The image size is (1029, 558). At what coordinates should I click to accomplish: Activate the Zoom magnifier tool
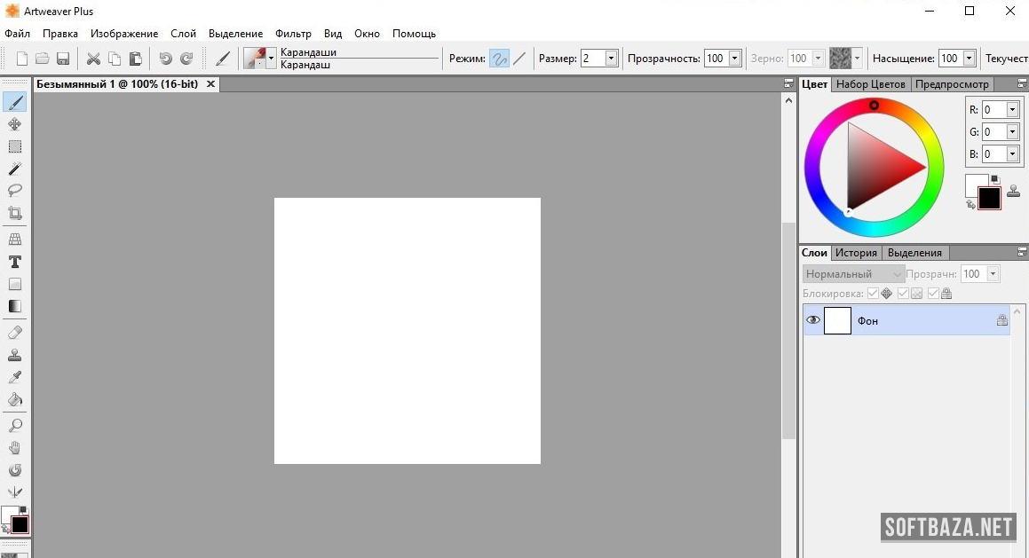pyautogui.click(x=15, y=426)
